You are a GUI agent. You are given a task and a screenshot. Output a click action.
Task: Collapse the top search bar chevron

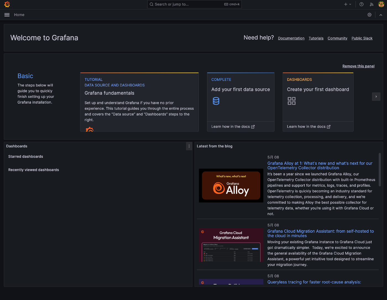(x=381, y=15)
